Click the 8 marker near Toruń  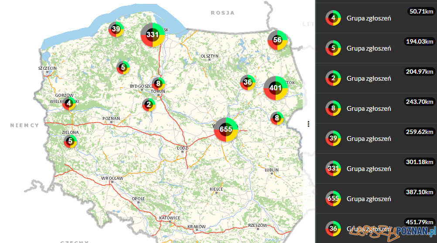[158, 83]
